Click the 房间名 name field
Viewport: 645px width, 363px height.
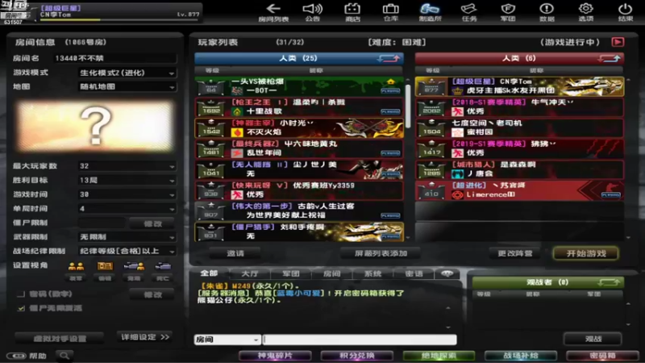pos(115,58)
